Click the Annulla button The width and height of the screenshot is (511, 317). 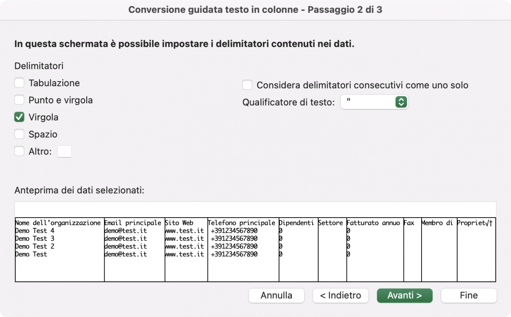276,295
